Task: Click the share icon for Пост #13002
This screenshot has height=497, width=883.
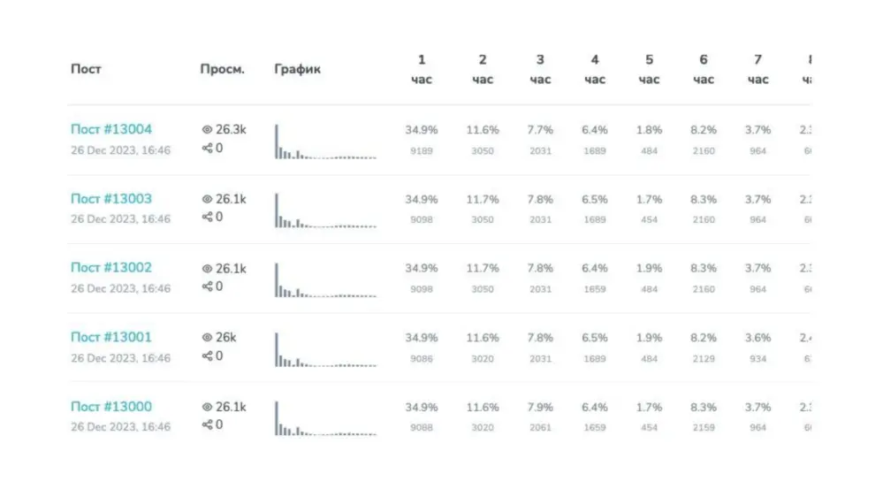Action: (x=208, y=287)
